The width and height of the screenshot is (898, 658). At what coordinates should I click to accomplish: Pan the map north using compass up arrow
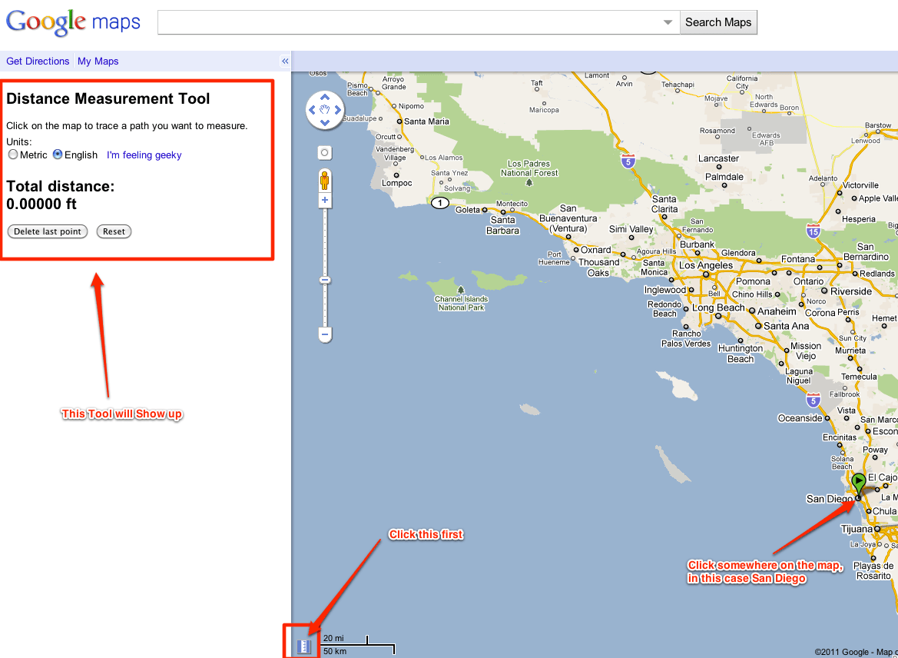[324, 97]
